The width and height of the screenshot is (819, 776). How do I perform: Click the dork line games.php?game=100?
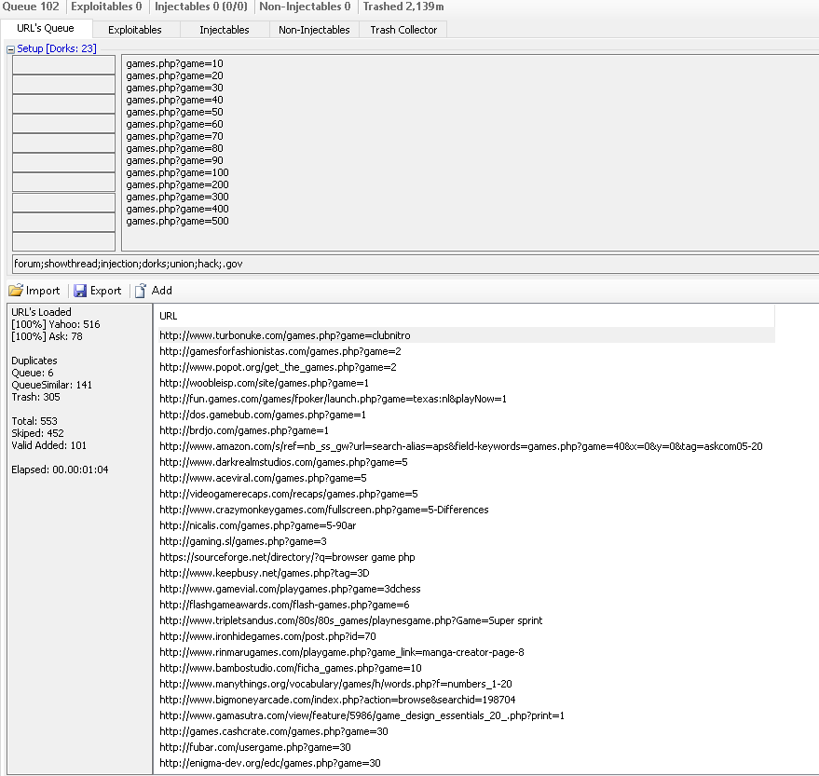177,172
